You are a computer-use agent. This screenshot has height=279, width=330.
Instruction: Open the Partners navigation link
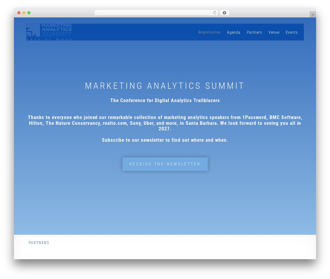click(254, 32)
